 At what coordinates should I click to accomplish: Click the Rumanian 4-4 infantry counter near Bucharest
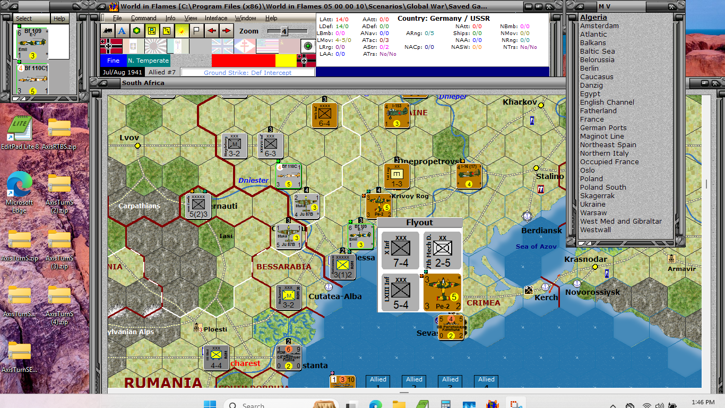point(216,358)
